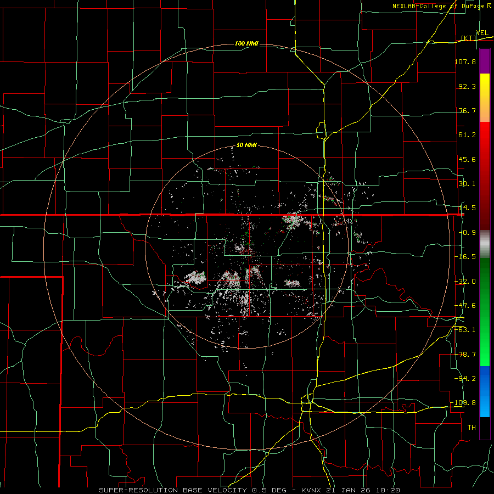Click the "-63.1" scale value

point(465,330)
